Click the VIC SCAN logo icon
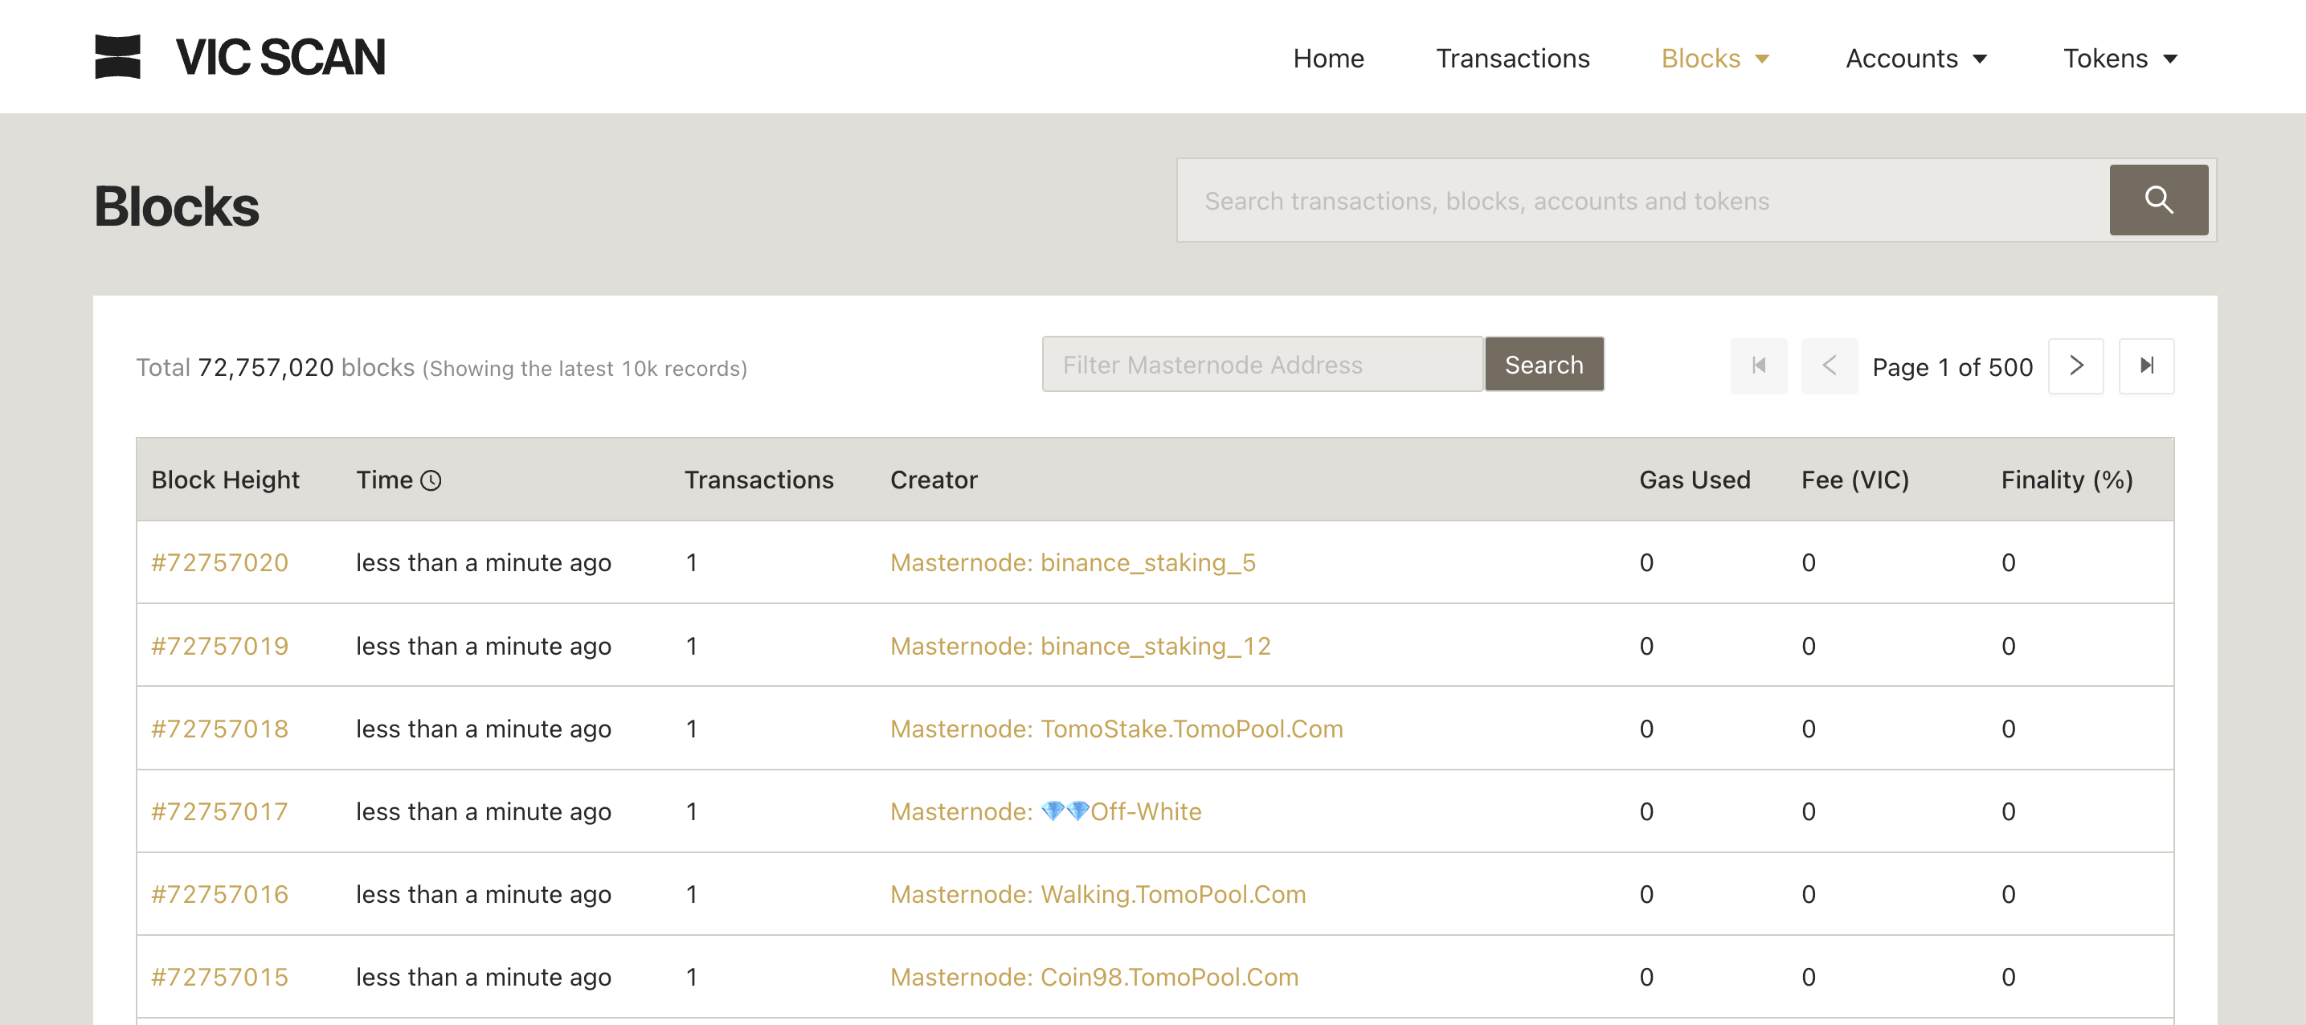Image resolution: width=2306 pixels, height=1025 pixels. (x=117, y=56)
